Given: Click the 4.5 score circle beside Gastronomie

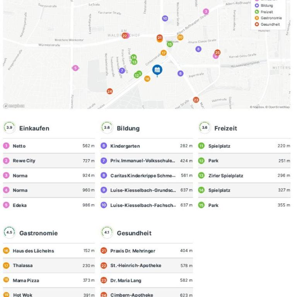Looking at the screenshot, I should click(9, 232).
